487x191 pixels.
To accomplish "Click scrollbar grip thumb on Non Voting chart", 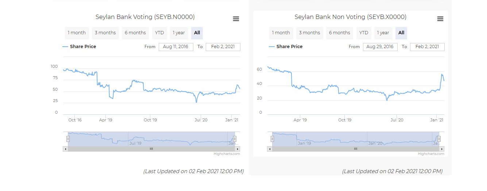I will (356, 149).
